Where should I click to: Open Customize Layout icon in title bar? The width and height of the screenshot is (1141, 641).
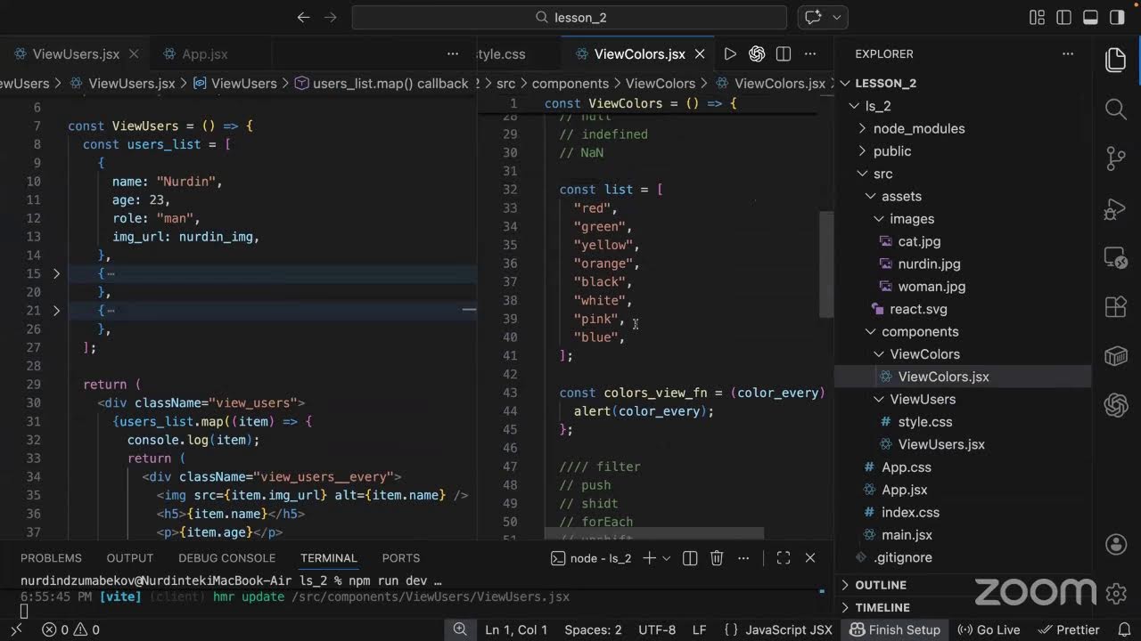tap(1037, 17)
